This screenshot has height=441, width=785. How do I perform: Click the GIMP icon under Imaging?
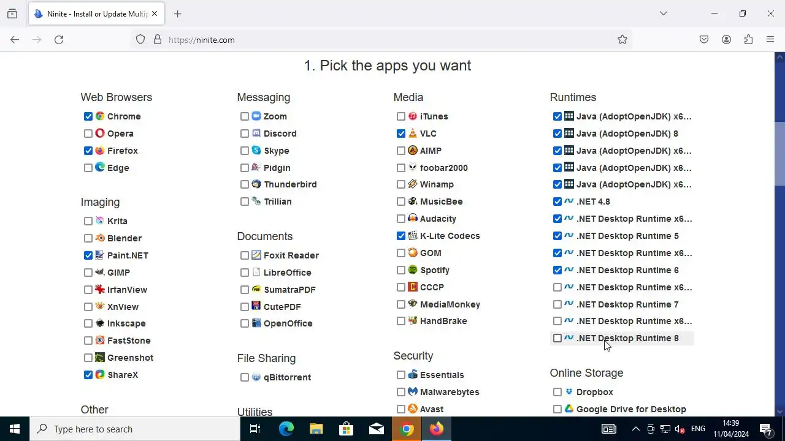click(100, 272)
